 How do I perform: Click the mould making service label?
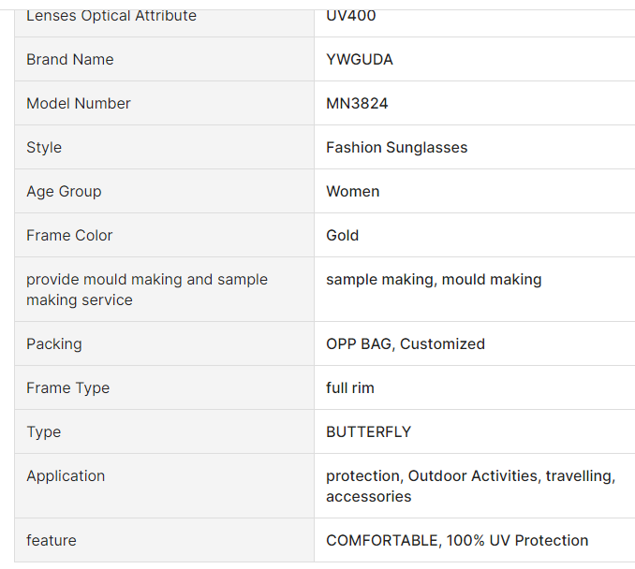point(147,290)
